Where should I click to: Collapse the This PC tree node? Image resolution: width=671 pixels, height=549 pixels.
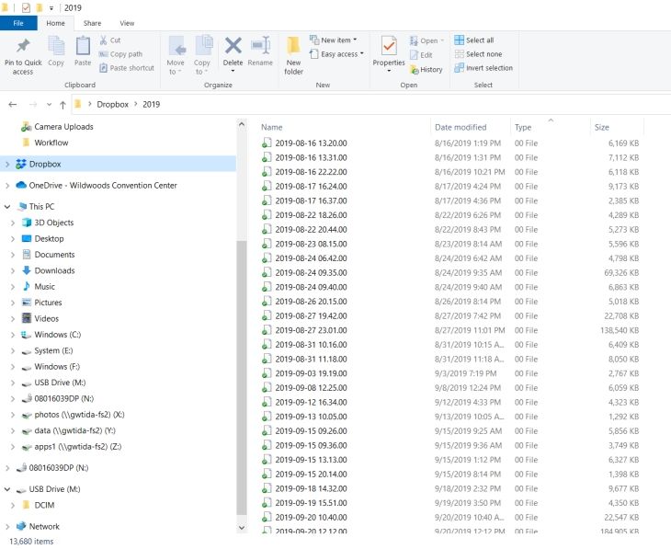(9, 207)
